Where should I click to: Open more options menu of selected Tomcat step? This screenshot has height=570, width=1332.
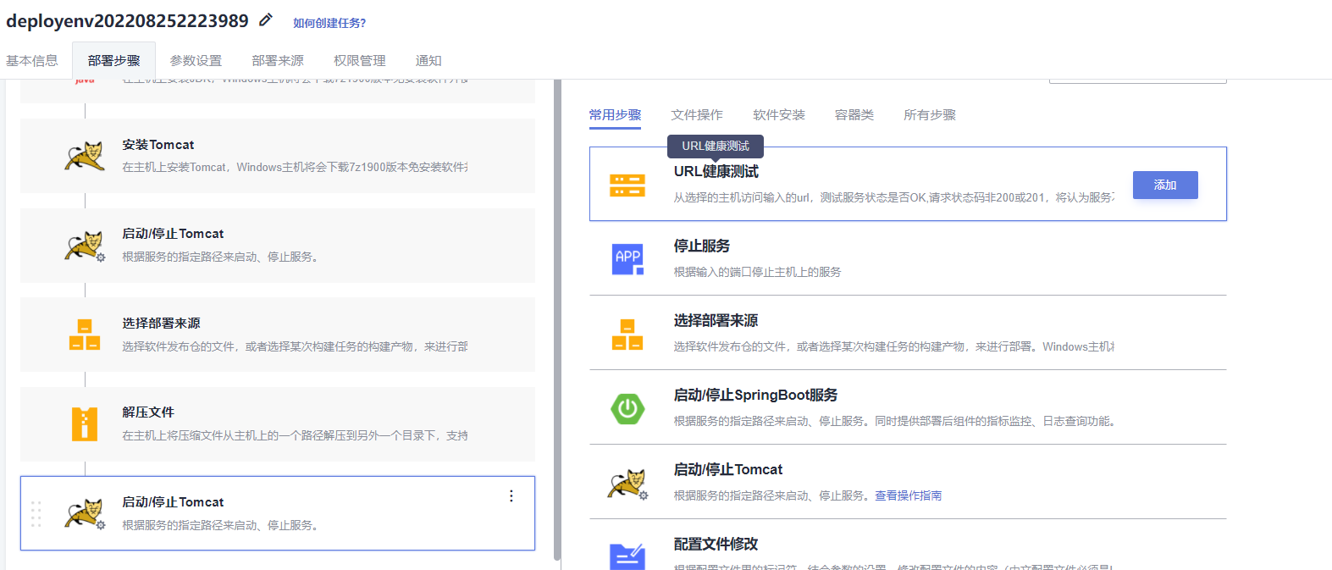(x=511, y=496)
